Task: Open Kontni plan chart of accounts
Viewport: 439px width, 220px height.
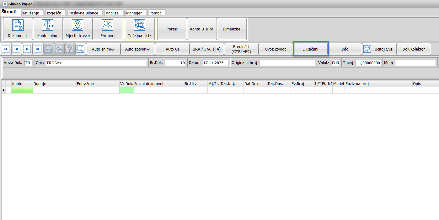Action: tap(47, 29)
